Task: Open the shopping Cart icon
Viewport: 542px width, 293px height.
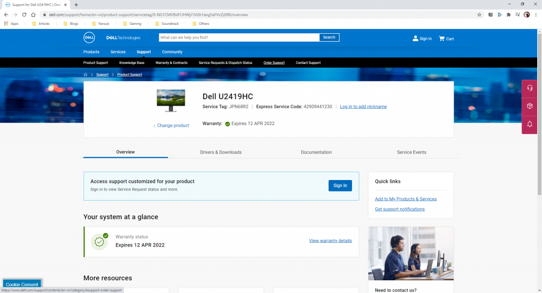Action: [442, 38]
